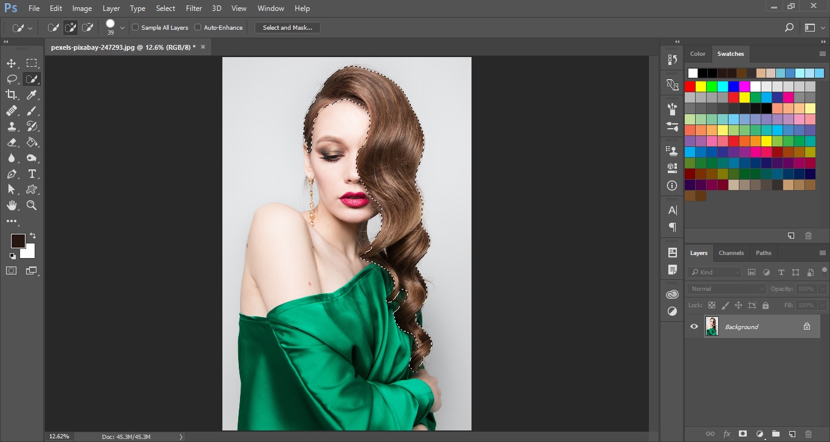Select the Zoom tool
Image resolution: width=830 pixels, height=442 pixels.
tap(32, 205)
